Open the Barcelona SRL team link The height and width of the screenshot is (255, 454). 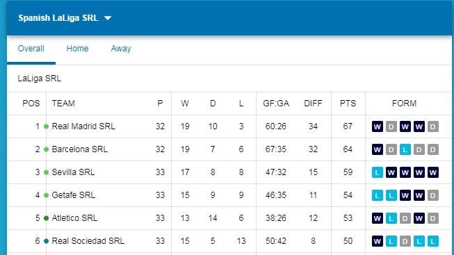tap(80, 149)
